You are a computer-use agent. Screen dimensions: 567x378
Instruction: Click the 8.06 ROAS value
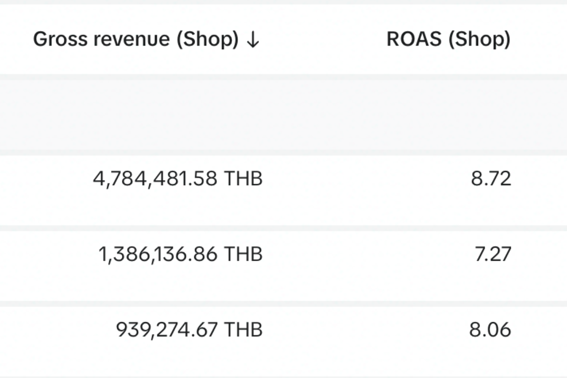point(490,330)
